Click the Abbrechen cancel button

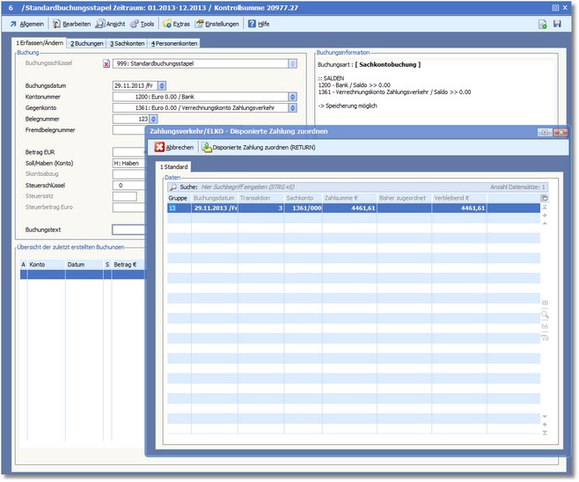click(x=174, y=148)
